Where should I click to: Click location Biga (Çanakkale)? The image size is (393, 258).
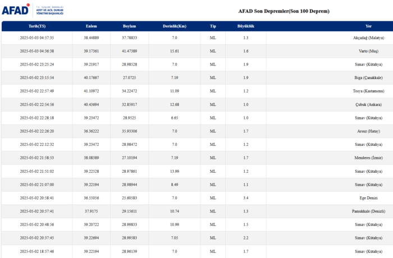pyautogui.click(x=368, y=77)
